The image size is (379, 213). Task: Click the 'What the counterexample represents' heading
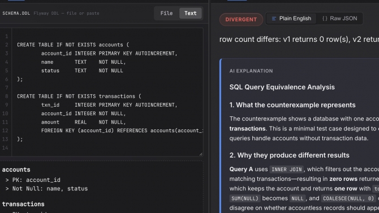(x=292, y=105)
